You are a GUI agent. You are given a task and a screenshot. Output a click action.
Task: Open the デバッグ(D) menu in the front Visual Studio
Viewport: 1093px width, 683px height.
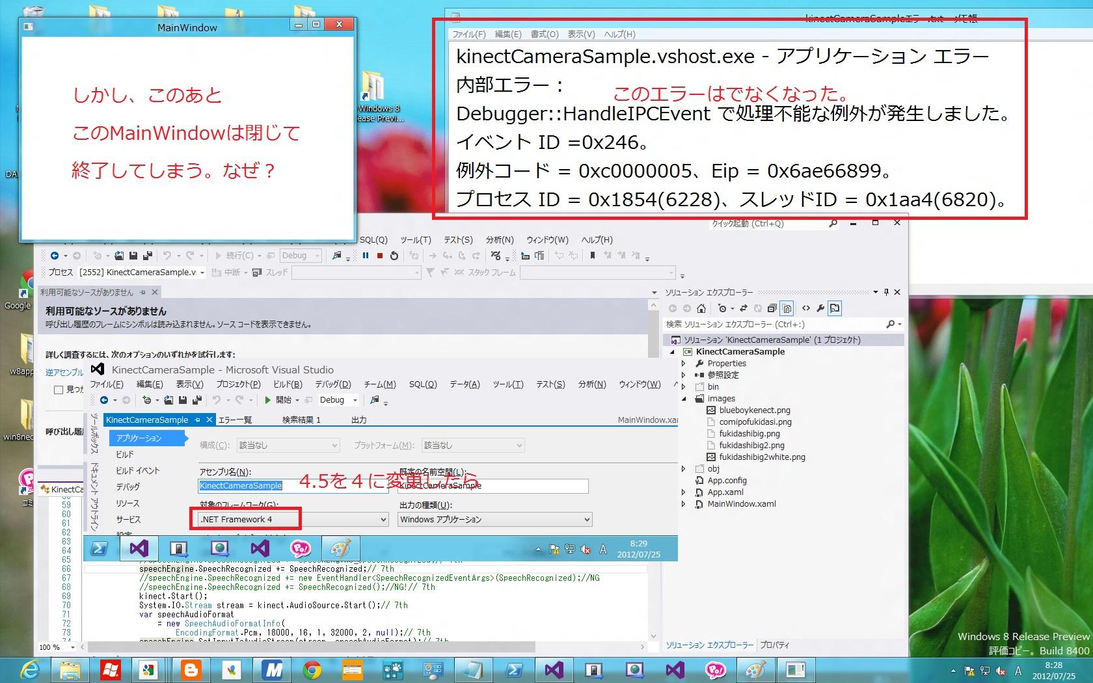tap(333, 384)
